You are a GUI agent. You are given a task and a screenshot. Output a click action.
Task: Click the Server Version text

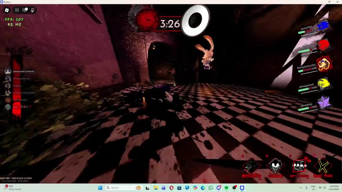[16, 178]
